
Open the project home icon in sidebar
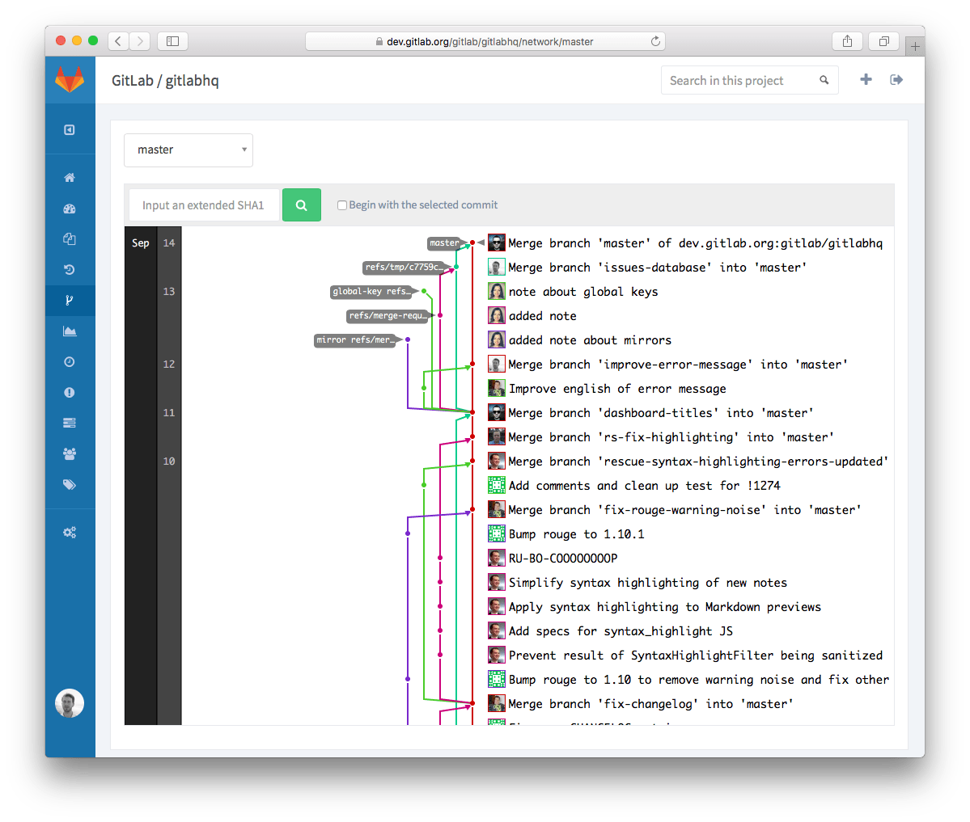[70, 177]
